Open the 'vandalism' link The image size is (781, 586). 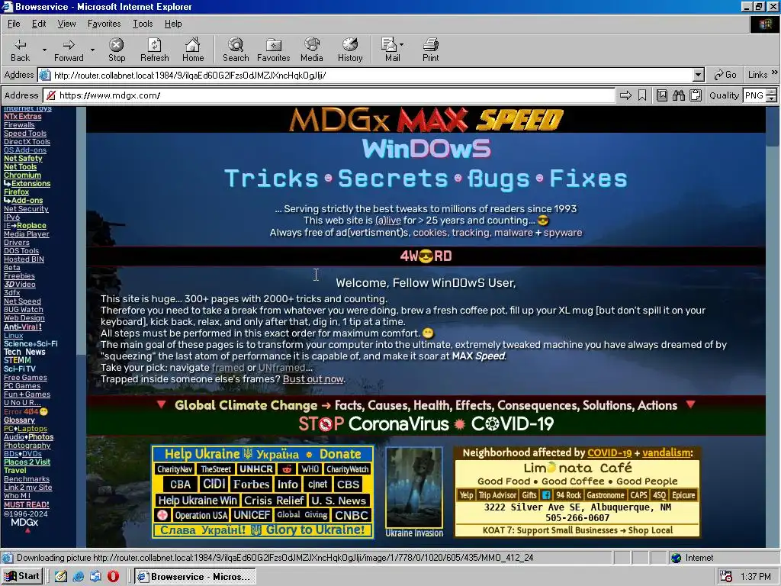[666, 453]
